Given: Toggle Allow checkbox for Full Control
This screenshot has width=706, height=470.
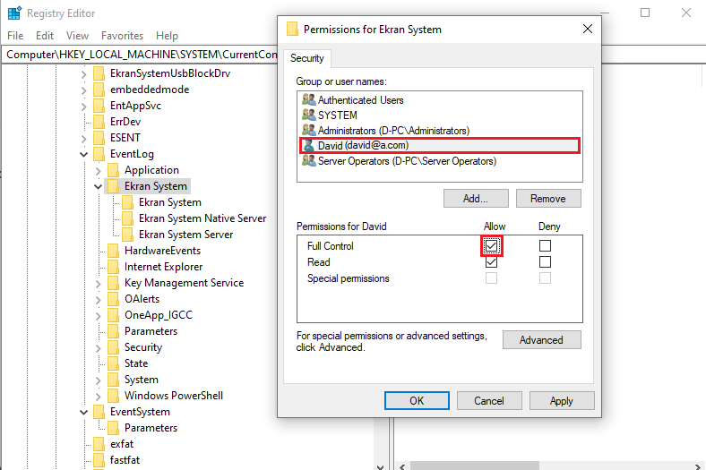Looking at the screenshot, I should (x=491, y=246).
